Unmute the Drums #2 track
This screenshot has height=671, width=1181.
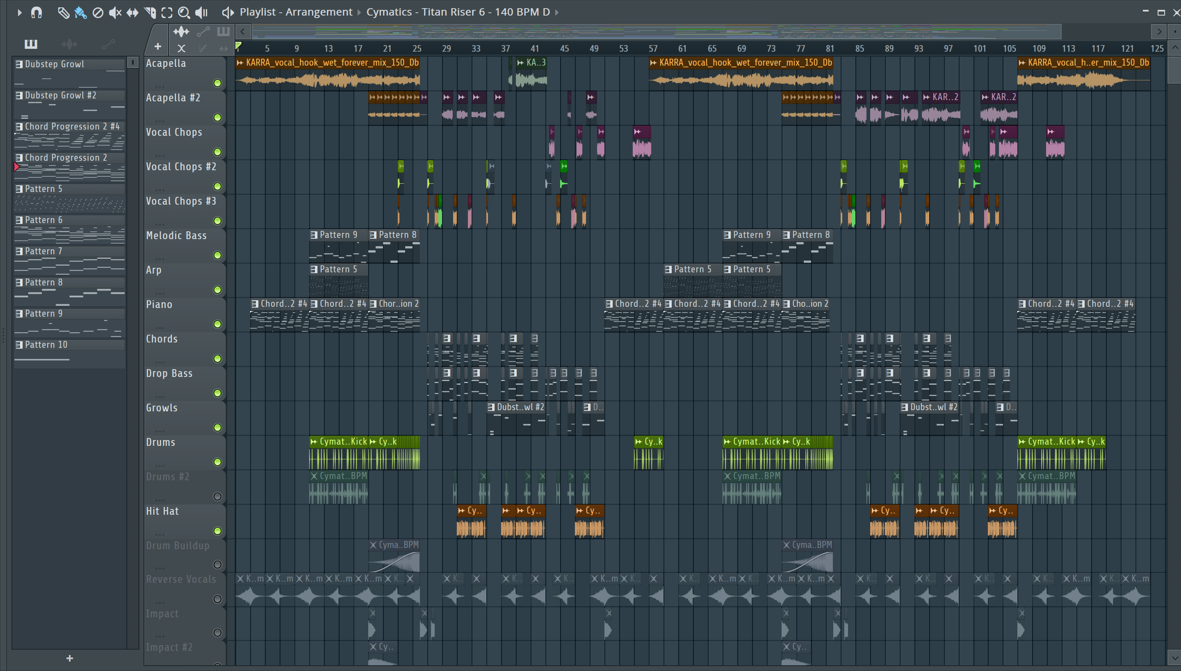(x=217, y=496)
